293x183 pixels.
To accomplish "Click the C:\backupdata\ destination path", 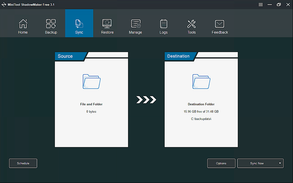I will pos(201,119).
